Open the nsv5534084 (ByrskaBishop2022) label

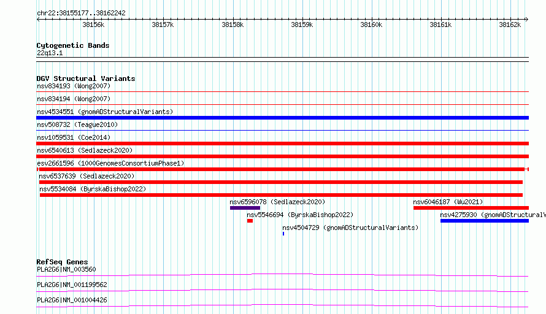click(93, 189)
